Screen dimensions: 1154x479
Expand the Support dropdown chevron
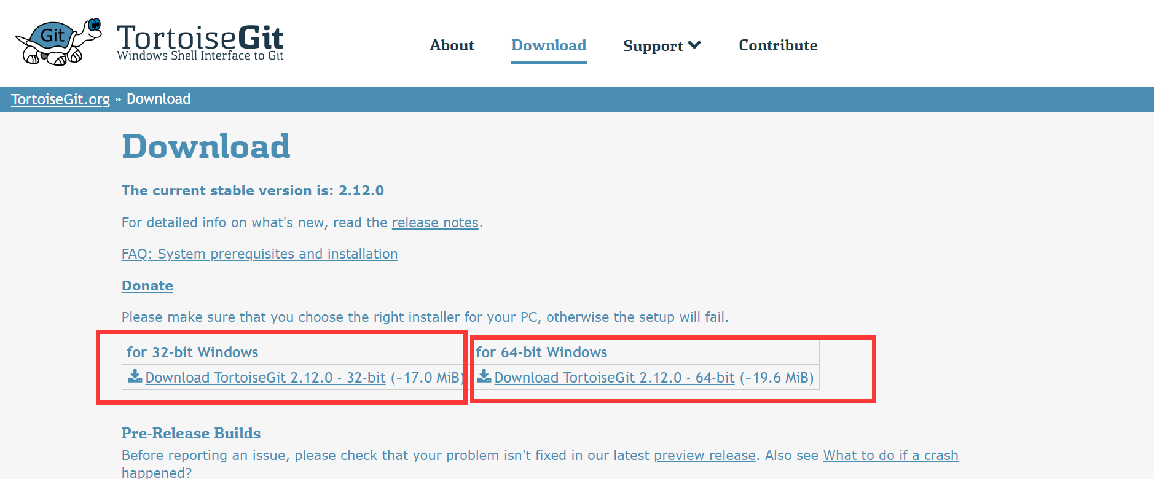pyautogui.click(x=694, y=45)
